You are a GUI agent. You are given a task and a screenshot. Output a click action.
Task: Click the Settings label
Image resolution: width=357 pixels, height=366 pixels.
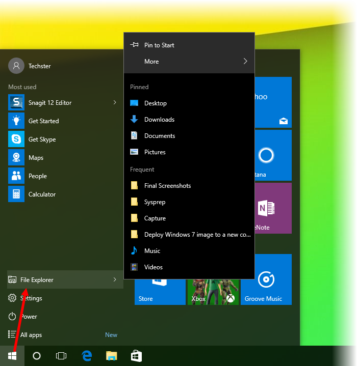(31, 298)
